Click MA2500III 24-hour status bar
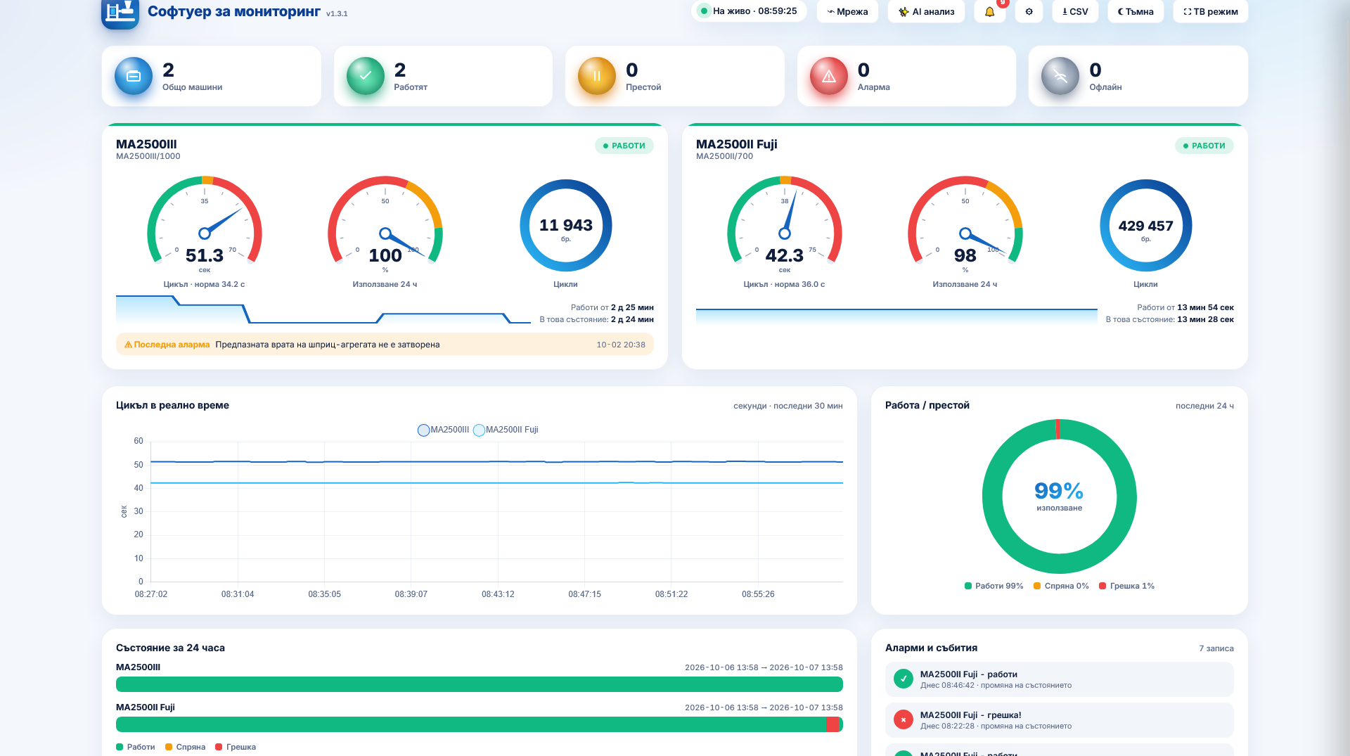1350x756 pixels. [x=480, y=684]
